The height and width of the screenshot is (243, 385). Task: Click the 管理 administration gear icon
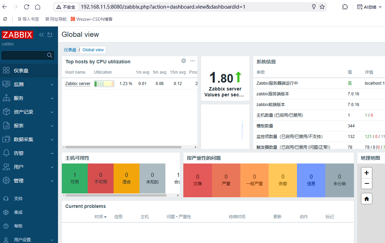[x=6, y=181]
